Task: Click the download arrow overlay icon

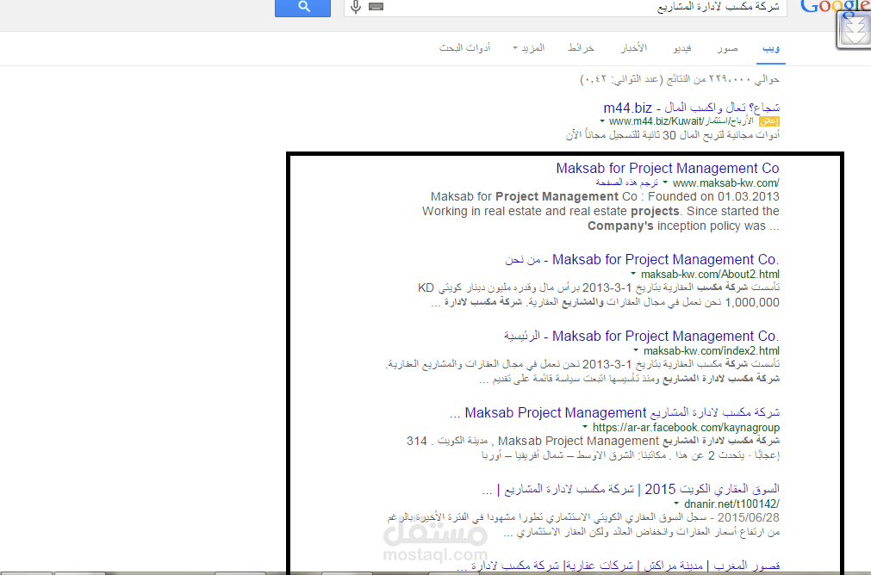Action: coord(855,30)
